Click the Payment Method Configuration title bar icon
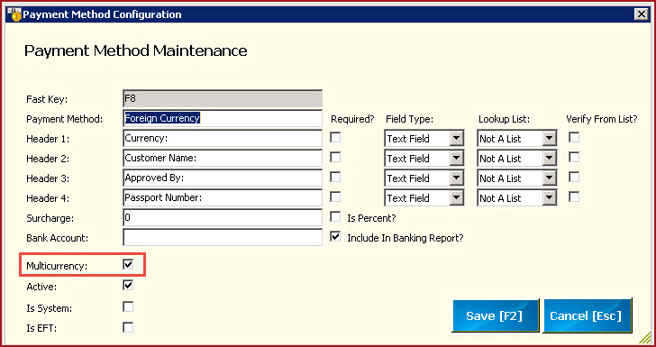The width and height of the screenshot is (656, 347). point(14,14)
